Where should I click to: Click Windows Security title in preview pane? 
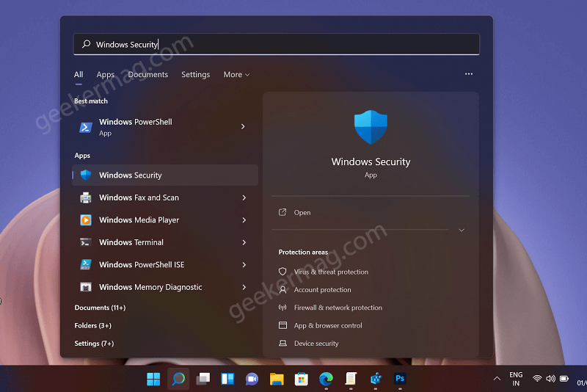(371, 161)
